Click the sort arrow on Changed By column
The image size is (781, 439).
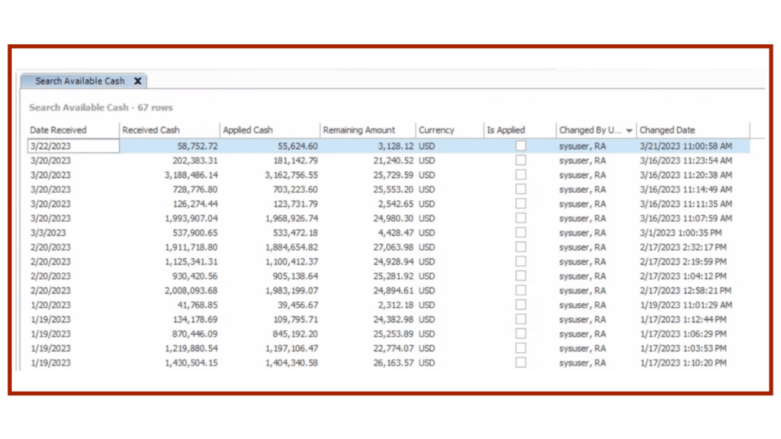pyautogui.click(x=629, y=130)
